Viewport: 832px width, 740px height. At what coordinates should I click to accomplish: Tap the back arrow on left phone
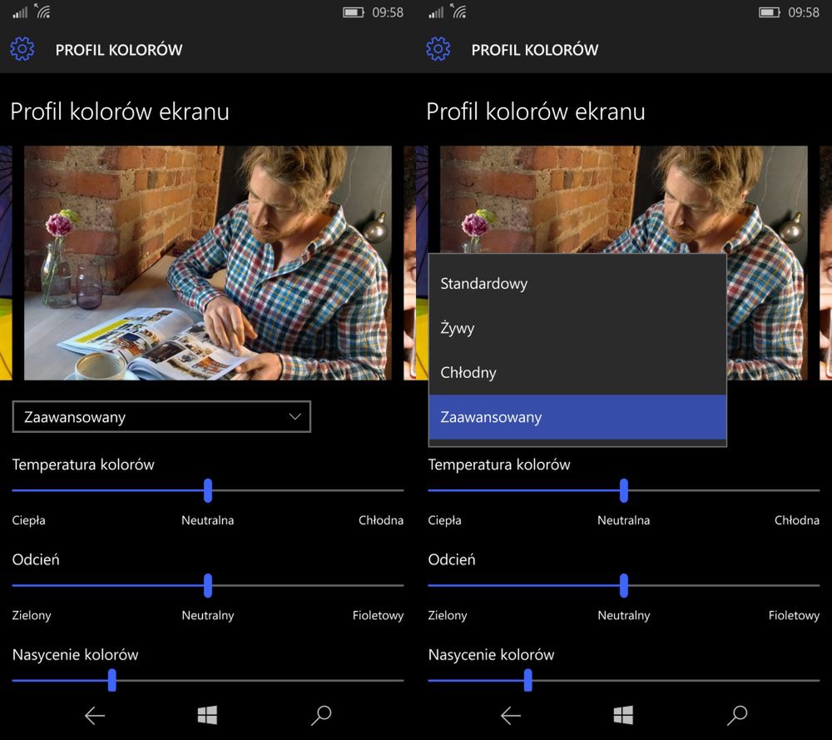(95, 716)
